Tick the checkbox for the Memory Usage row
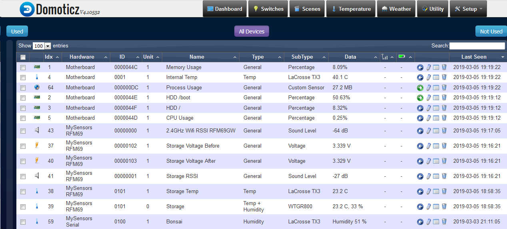507x229 pixels. tap(23, 67)
